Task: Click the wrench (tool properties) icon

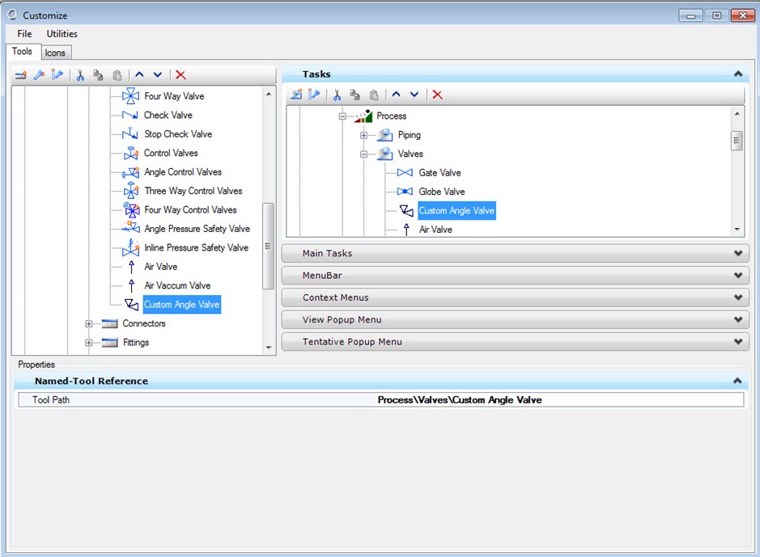Action: tap(39, 74)
